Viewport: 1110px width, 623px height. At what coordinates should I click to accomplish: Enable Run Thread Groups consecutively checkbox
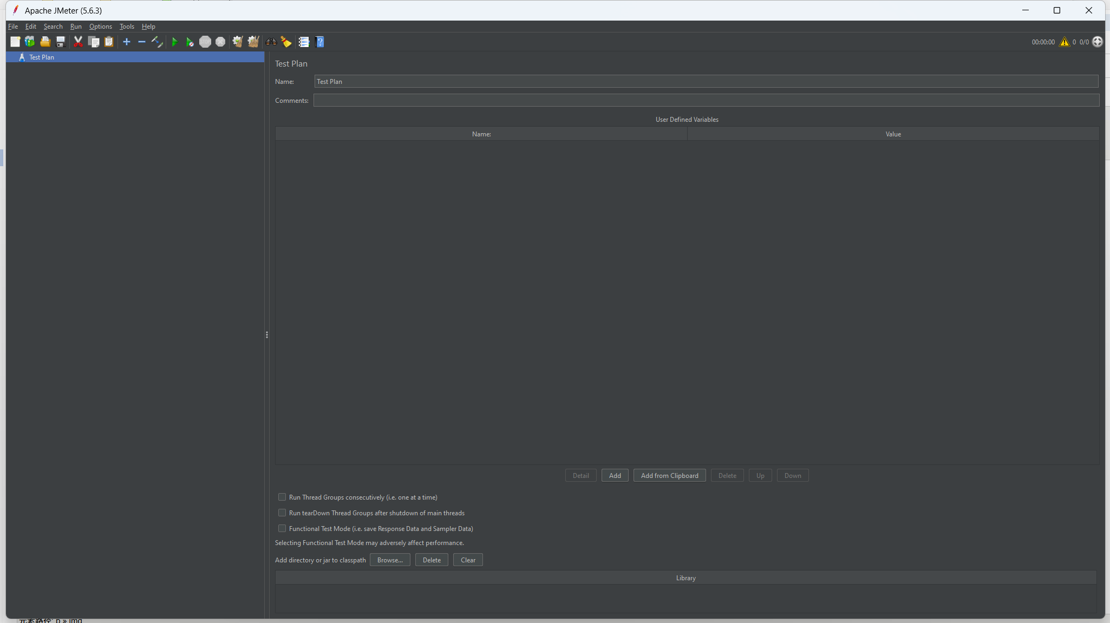pos(282,497)
